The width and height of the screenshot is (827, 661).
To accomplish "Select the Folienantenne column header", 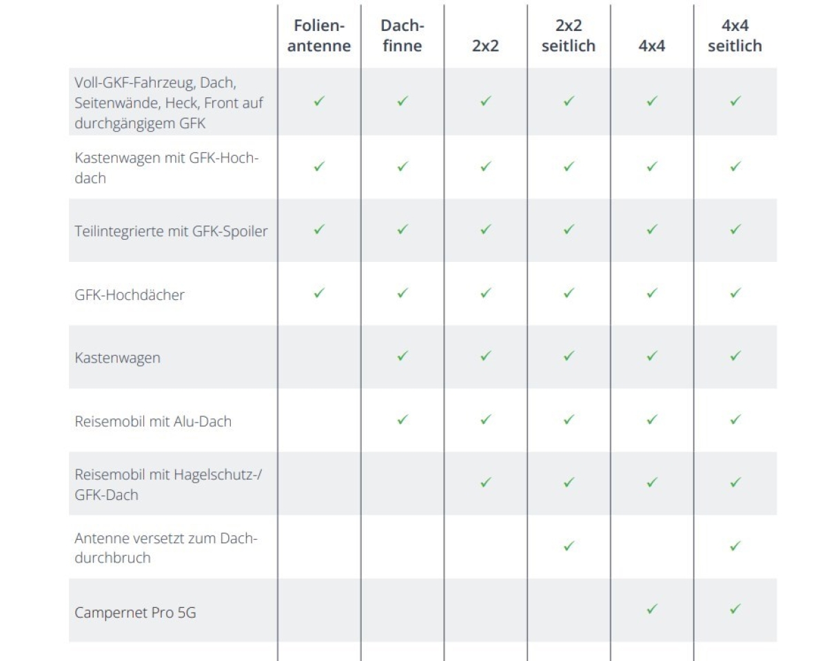I will (319, 36).
